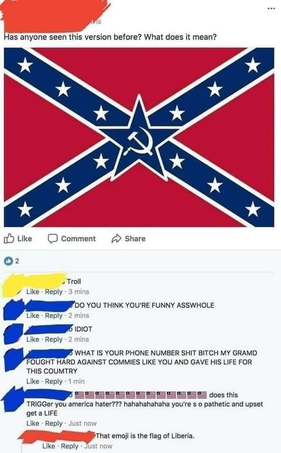Reply to the 'flag of Liberia' comment
The width and height of the screenshot is (281, 453).
(69, 446)
